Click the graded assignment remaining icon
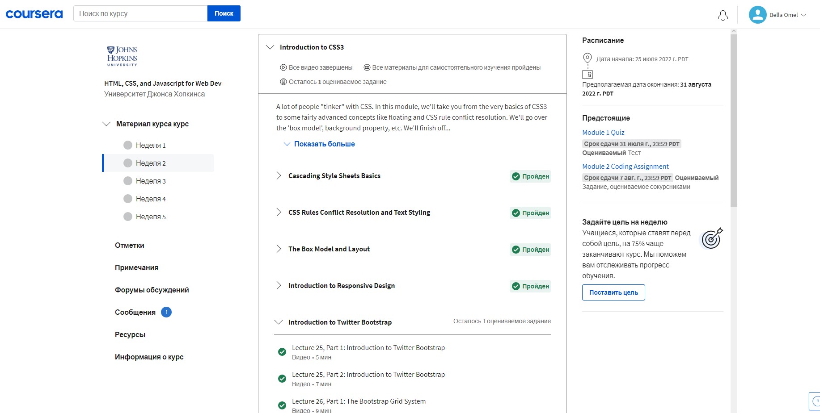 pos(283,82)
